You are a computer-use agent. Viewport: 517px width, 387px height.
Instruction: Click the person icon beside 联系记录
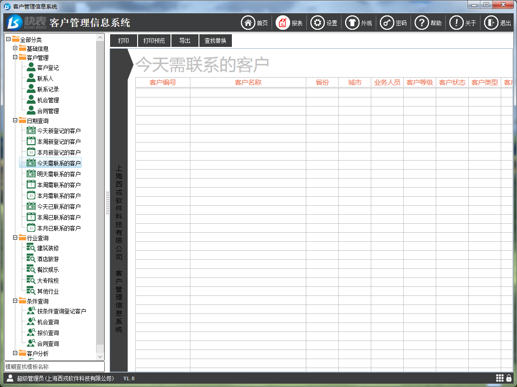pos(31,89)
